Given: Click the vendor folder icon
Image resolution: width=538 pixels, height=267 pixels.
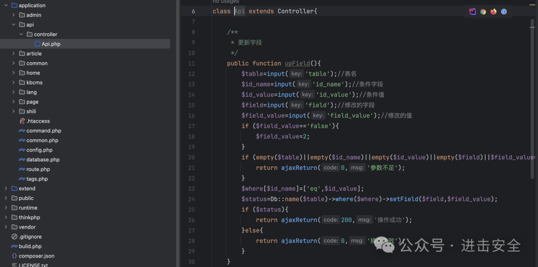Looking at the screenshot, I should (x=14, y=227).
